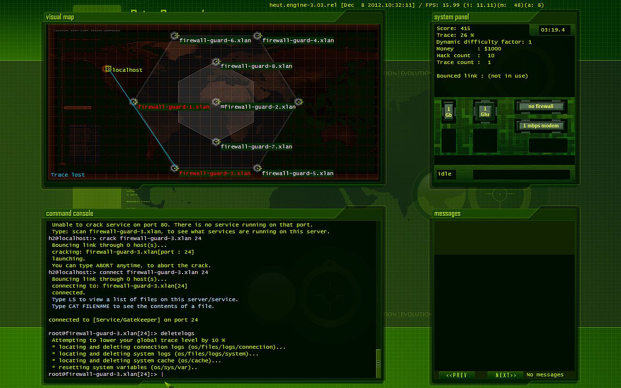The image size is (621, 388).
Task: Select the hacked firewall-guard-3.xlan node
Action: pos(175,168)
